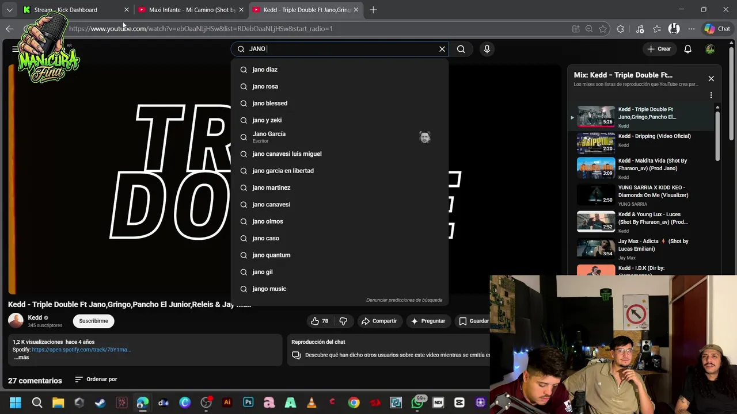
Task: Click Denunciar predicciones de búsqueda
Action: (404, 300)
